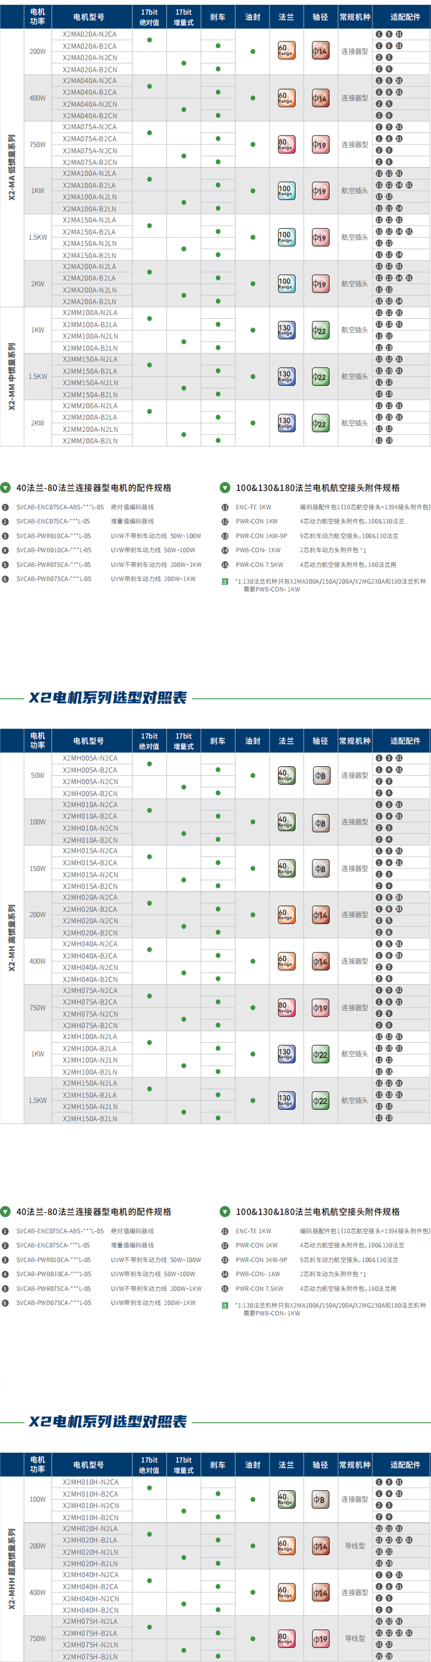The width and height of the screenshot is (431, 1662).
Task: Select model number X2MH005A-N2CA
Action: tap(89, 758)
